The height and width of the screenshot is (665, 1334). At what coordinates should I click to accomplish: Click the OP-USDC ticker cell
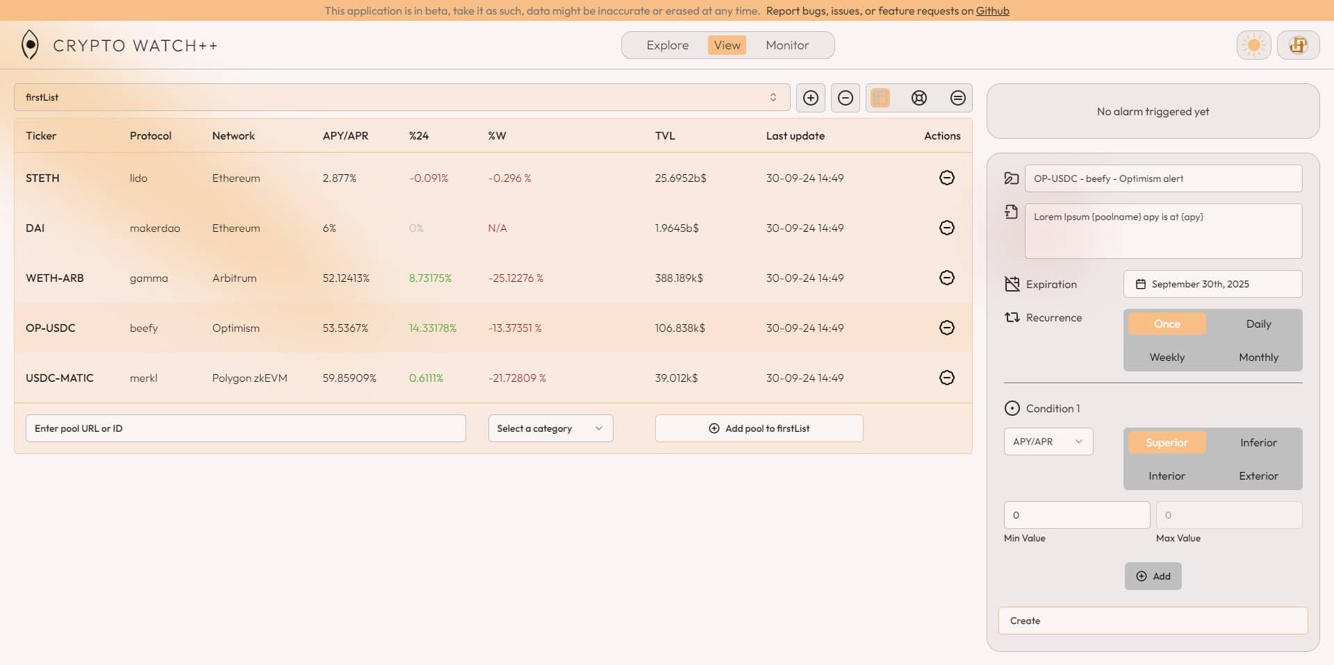[50, 328]
